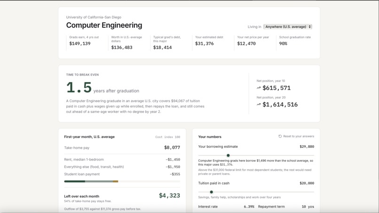
Task: Click the Student loan payment label
Action: point(82,174)
